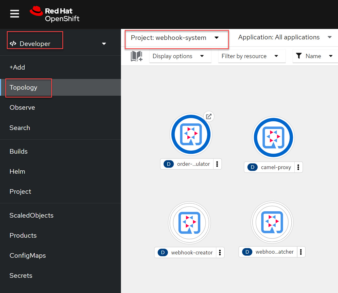Image resolution: width=338 pixels, height=293 pixels.
Task: Toggle the hamburger navigation menu
Action: [14, 14]
